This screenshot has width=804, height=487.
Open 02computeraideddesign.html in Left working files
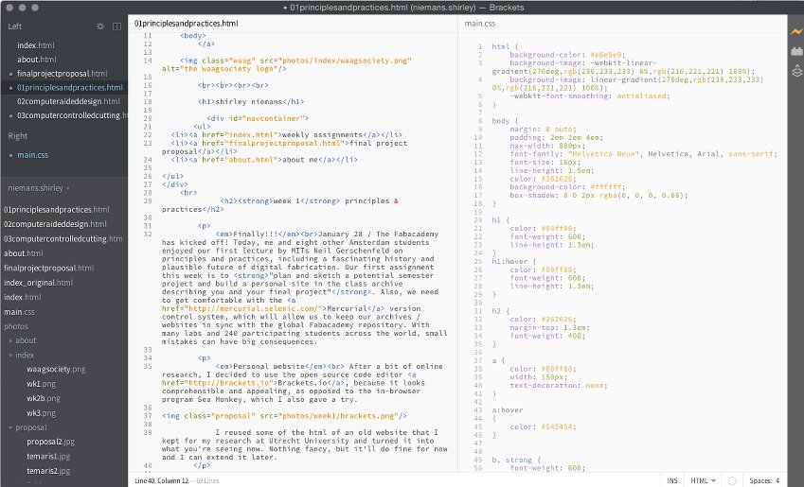tap(68, 101)
